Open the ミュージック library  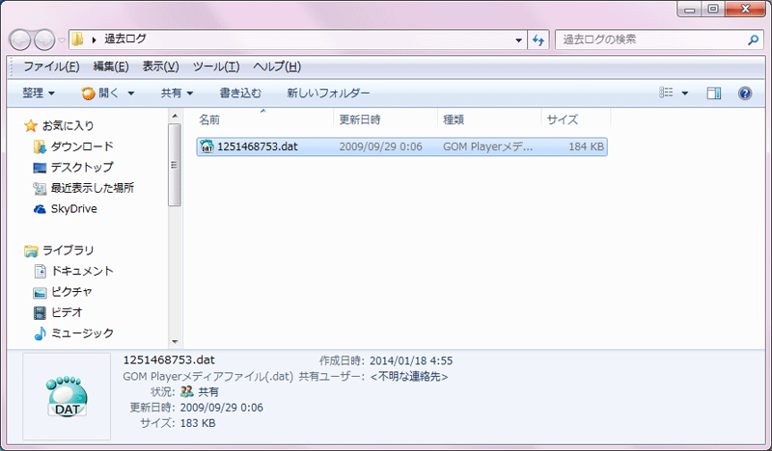82,333
